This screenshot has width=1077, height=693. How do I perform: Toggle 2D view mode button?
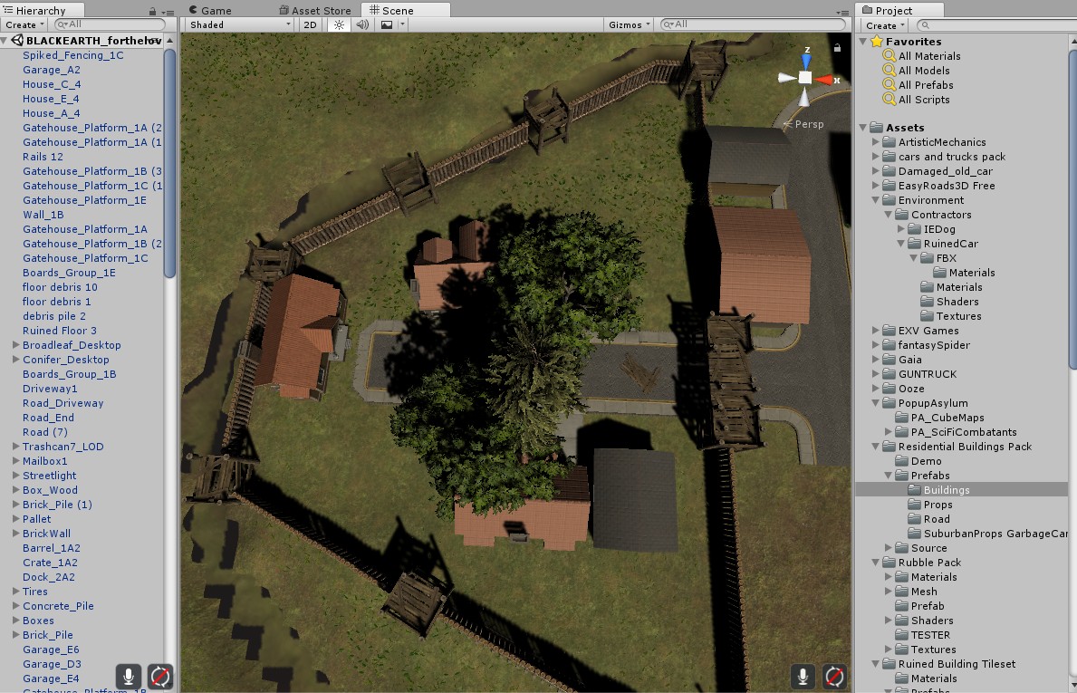click(310, 24)
